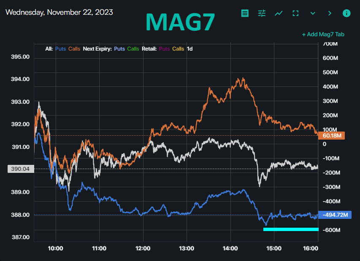
Task: Click the 389.00 price axis label
Action: [20, 192]
